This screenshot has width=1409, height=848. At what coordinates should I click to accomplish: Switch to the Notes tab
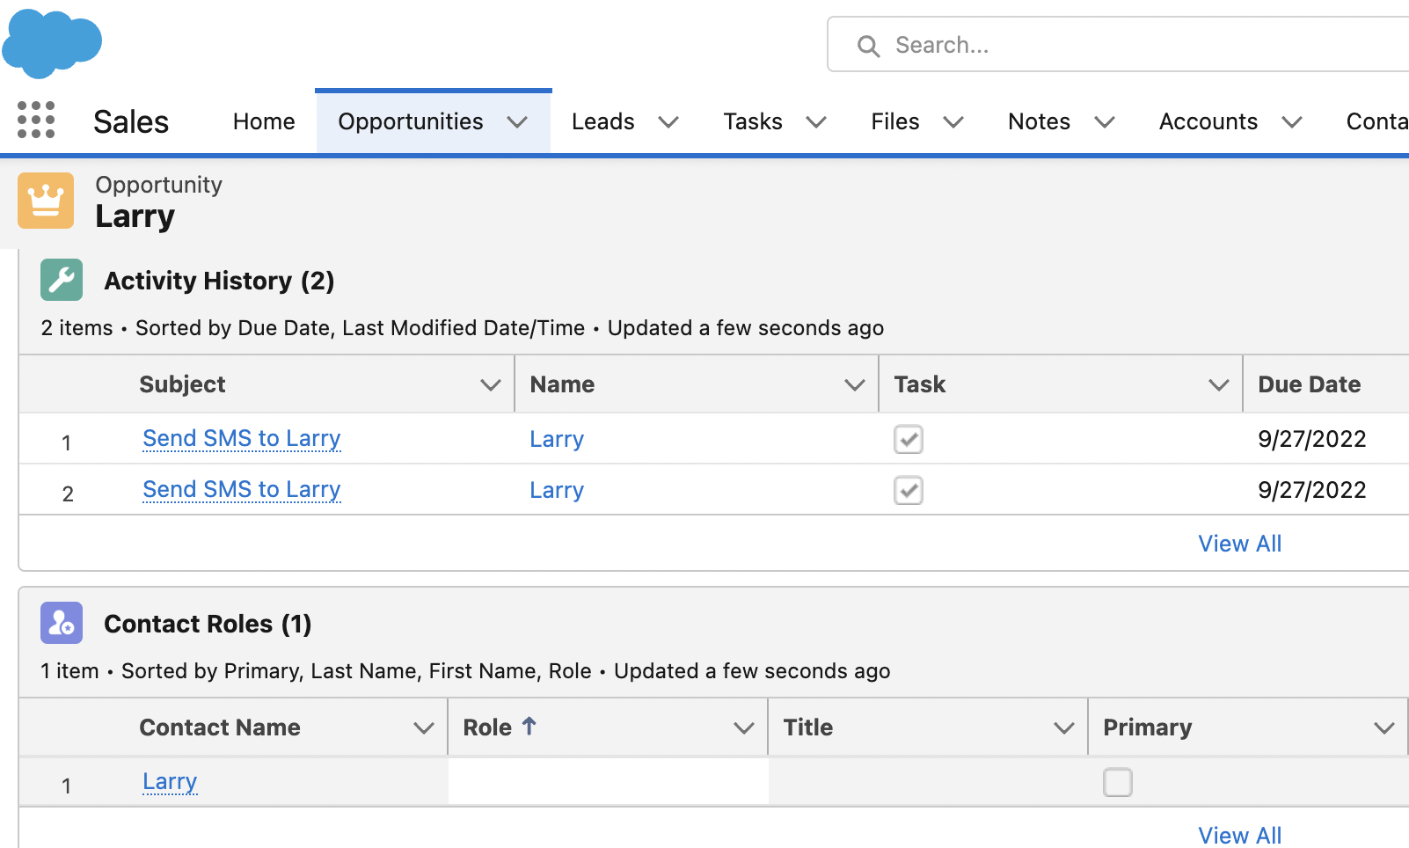pos(1039,121)
